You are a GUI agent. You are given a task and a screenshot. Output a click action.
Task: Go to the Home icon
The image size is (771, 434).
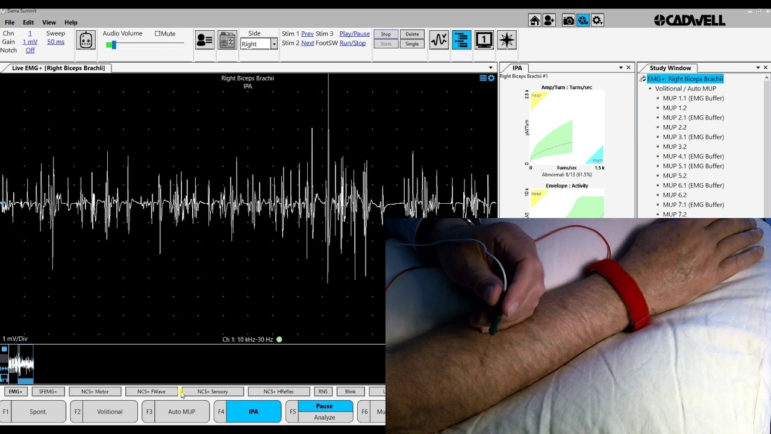534,20
